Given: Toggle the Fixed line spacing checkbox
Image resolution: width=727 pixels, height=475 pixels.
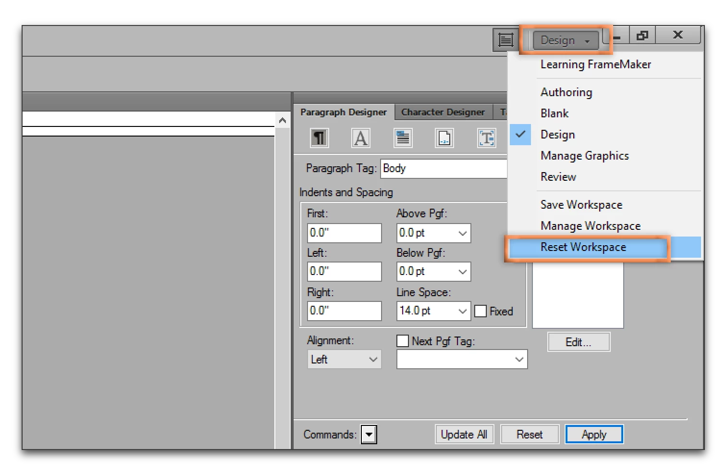Looking at the screenshot, I should click(x=481, y=311).
